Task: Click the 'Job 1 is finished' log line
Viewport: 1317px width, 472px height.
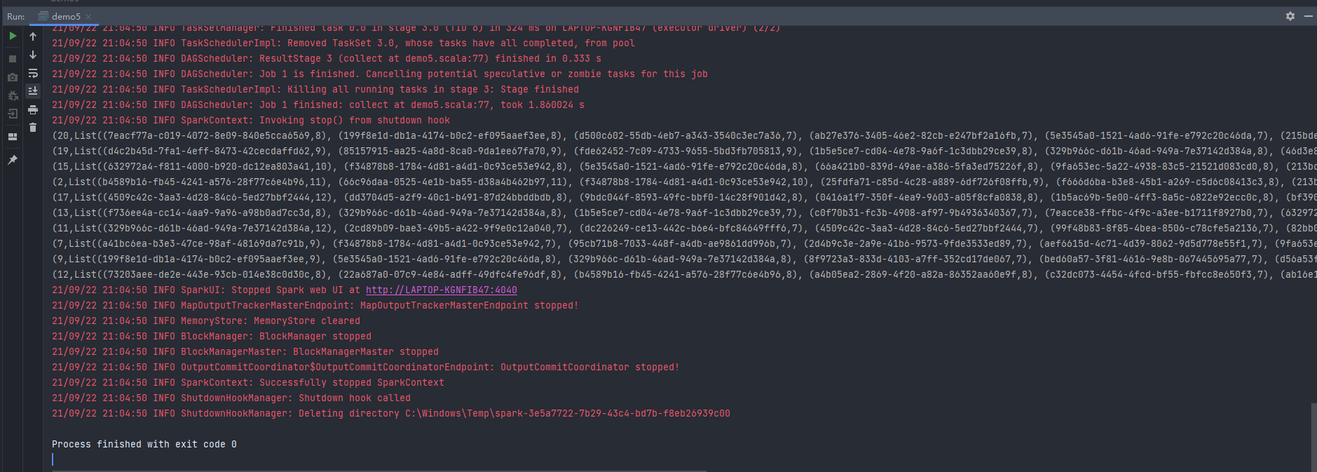Action: pyautogui.click(x=380, y=74)
